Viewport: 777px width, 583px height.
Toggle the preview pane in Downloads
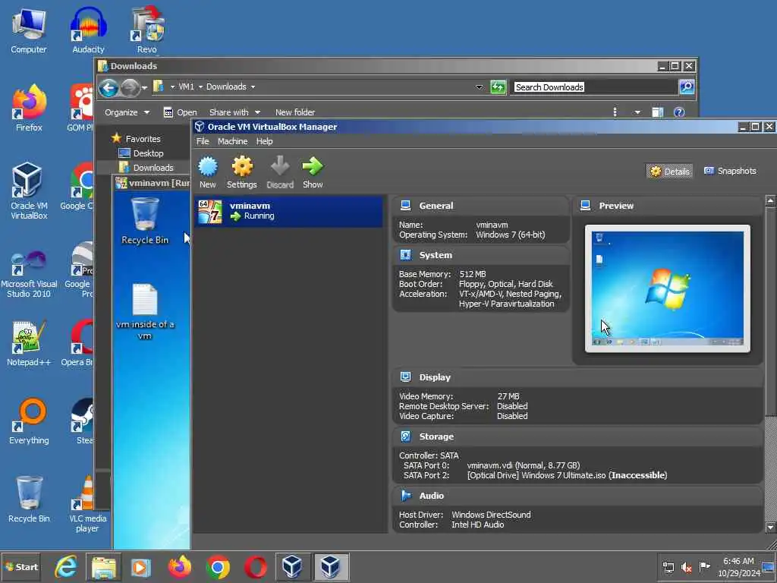pos(658,112)
